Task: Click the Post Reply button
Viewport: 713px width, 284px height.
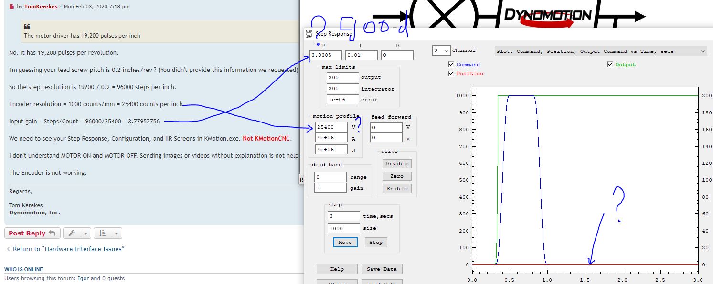Action: pyautogui.click(x=32, y=233)
